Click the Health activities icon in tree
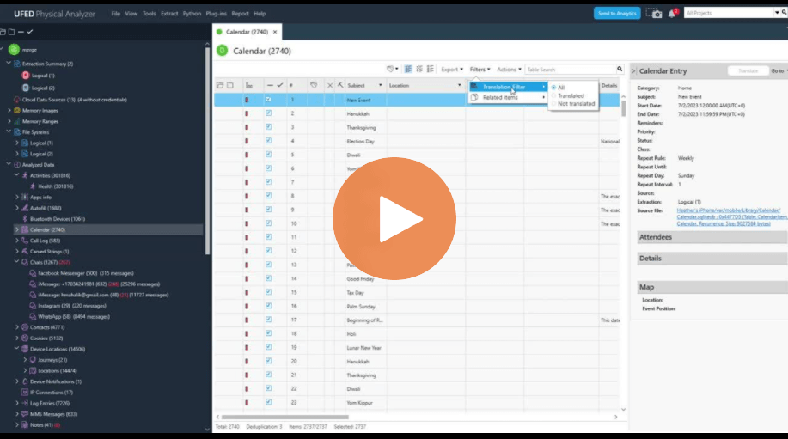 click(x=33, y=186)
